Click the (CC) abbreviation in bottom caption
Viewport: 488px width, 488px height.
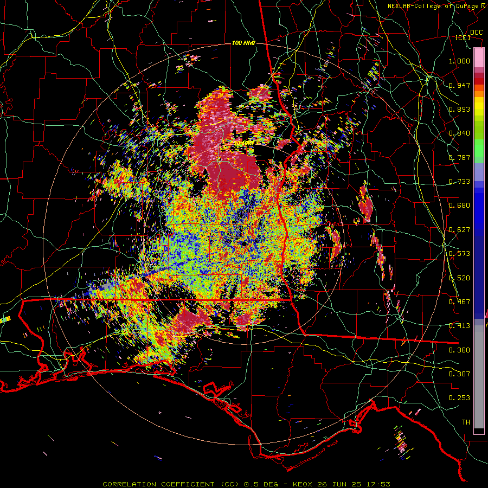point(229,484)
